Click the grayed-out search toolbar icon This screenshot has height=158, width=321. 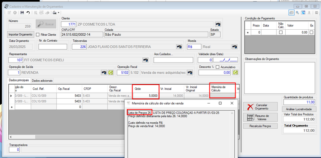click(x=36, y=13)
